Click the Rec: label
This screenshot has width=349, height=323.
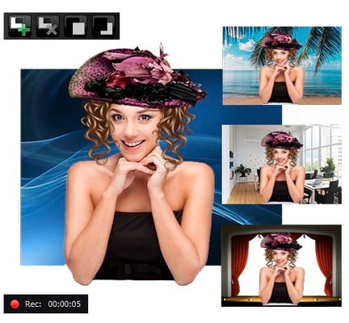coord(33,304)
